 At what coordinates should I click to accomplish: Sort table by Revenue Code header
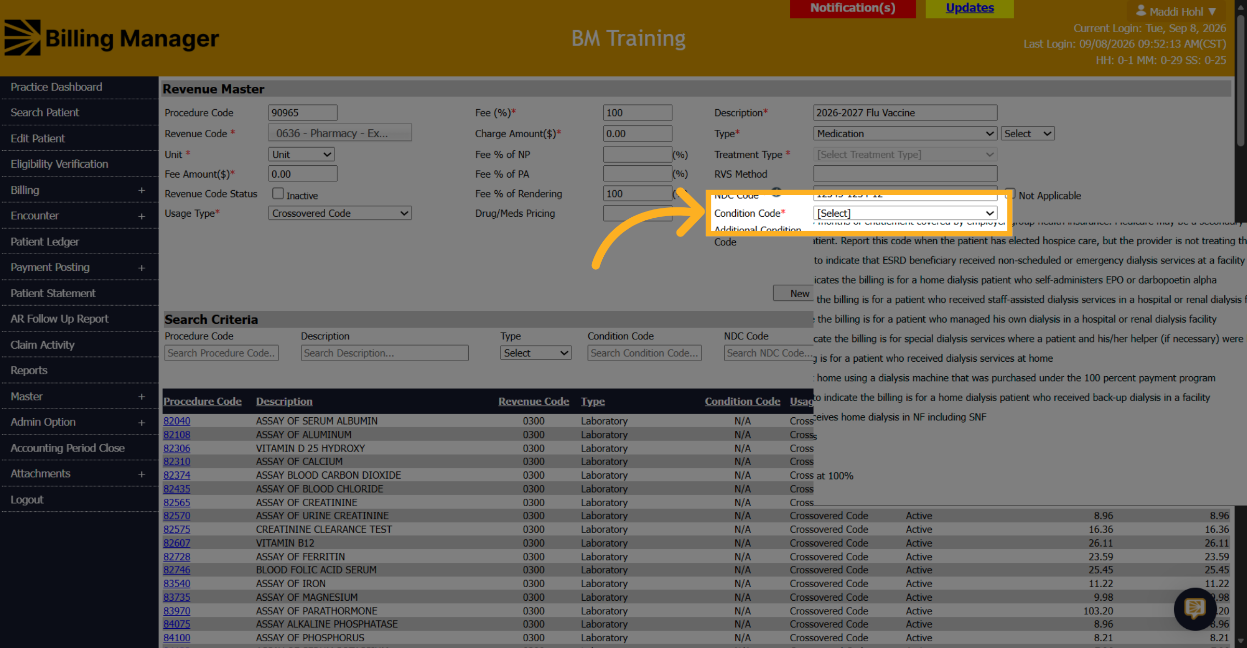[534, 401]
